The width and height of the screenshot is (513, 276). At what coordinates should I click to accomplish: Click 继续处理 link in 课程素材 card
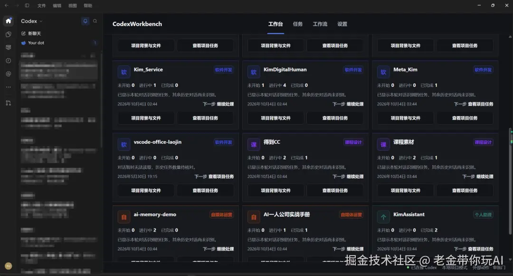click(x=485, y=176)
